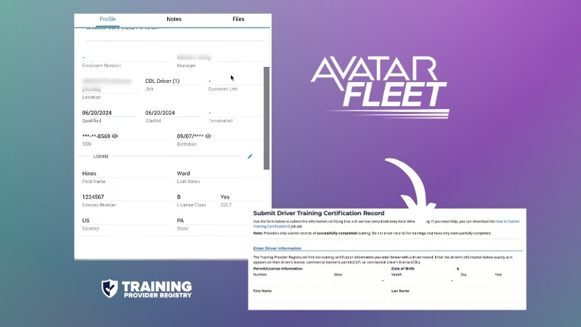Click the masked SSN value ending 8569
581x327 pixels.
[x=96, y=136]
